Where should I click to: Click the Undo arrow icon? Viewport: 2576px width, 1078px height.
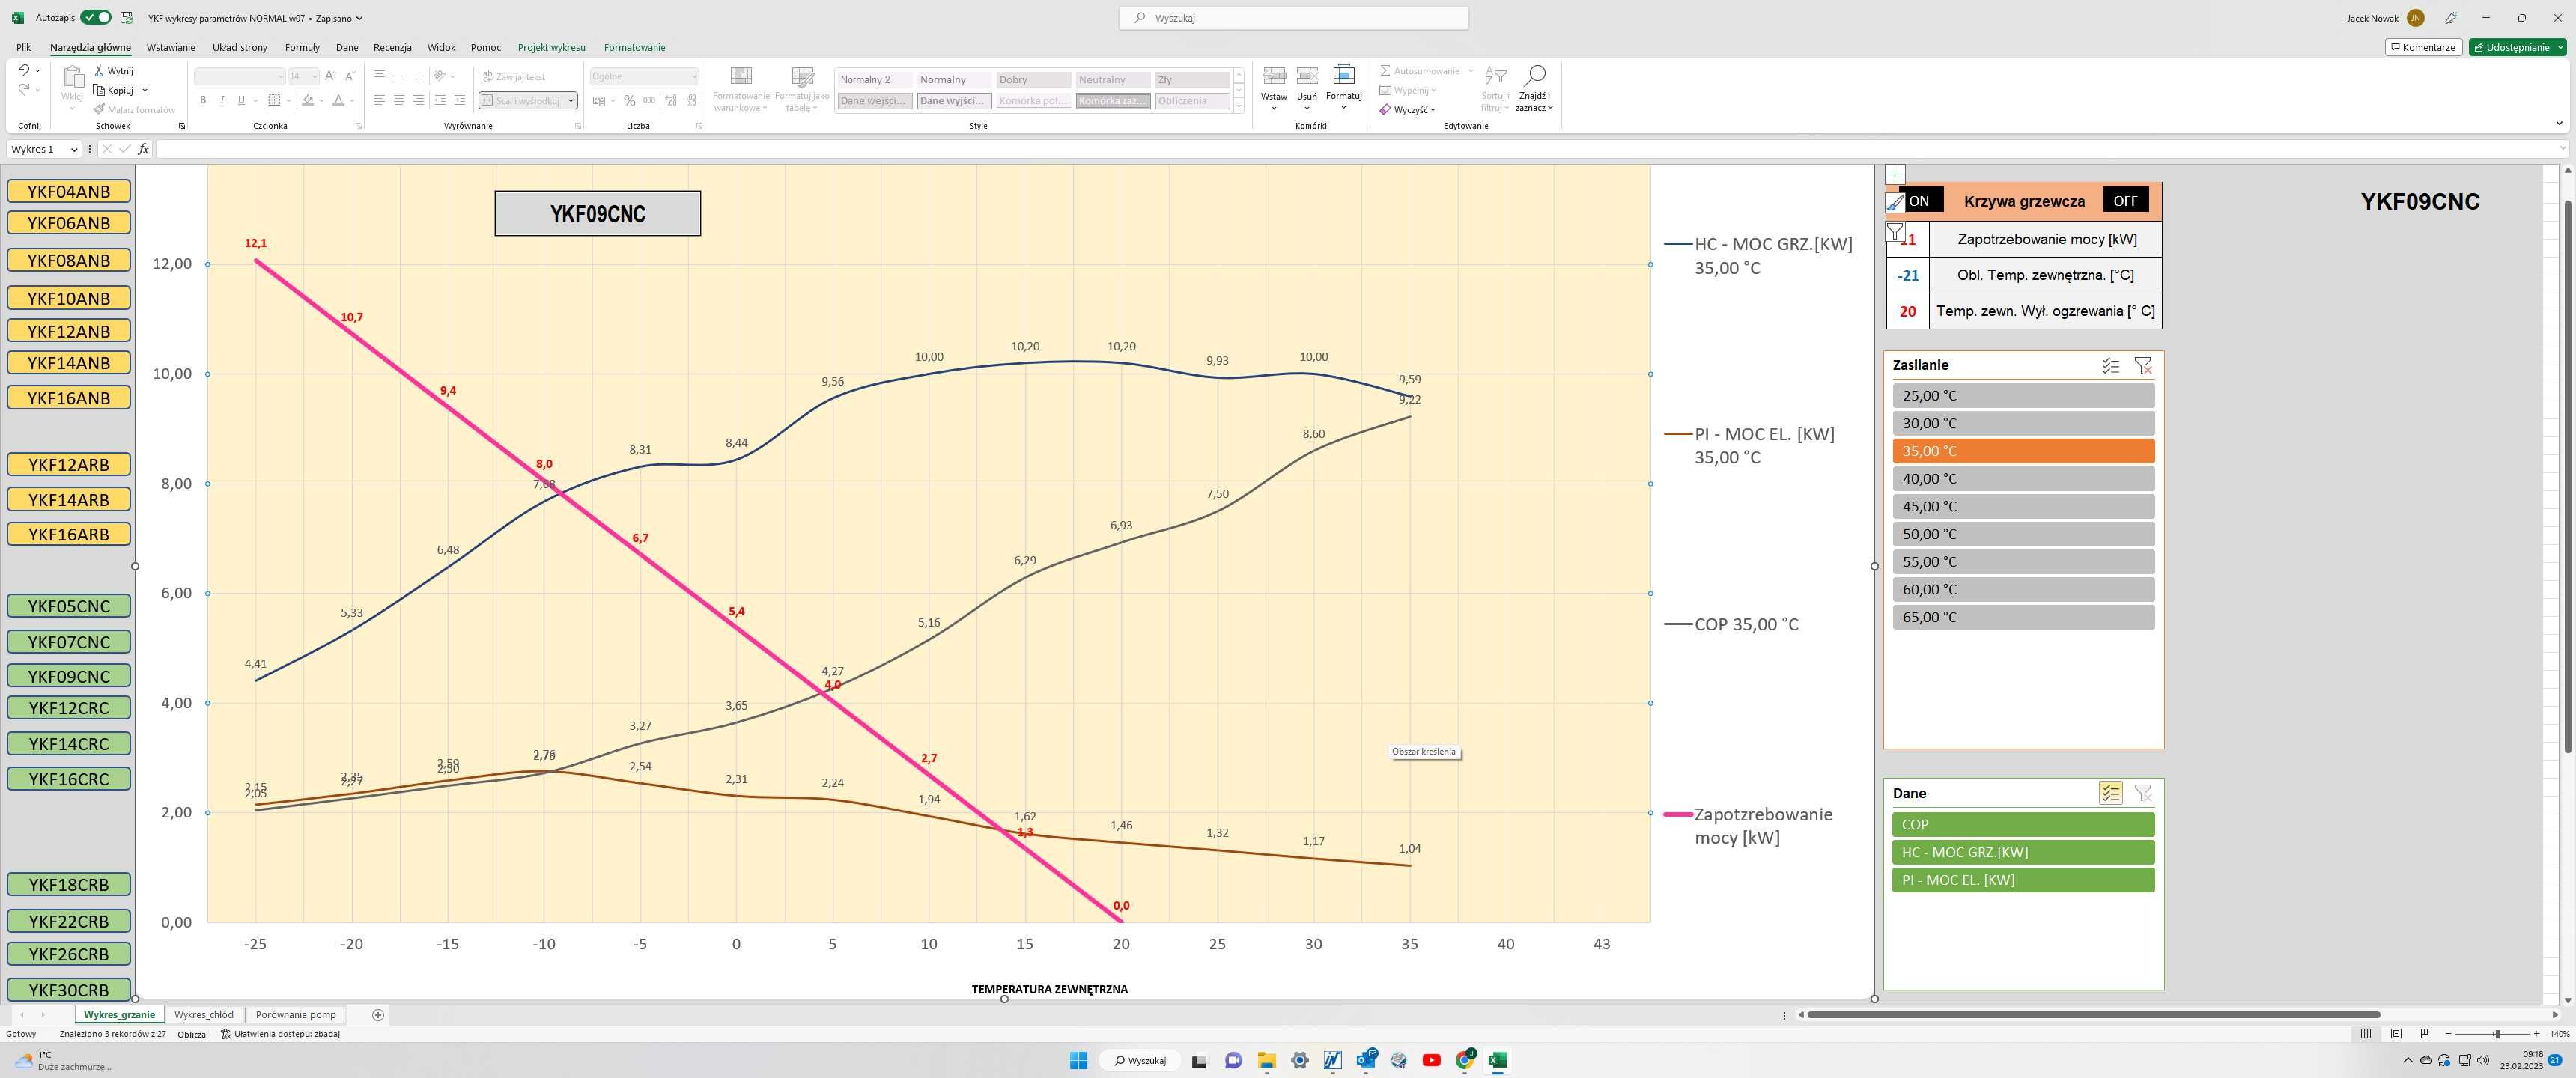coord(23,70)
